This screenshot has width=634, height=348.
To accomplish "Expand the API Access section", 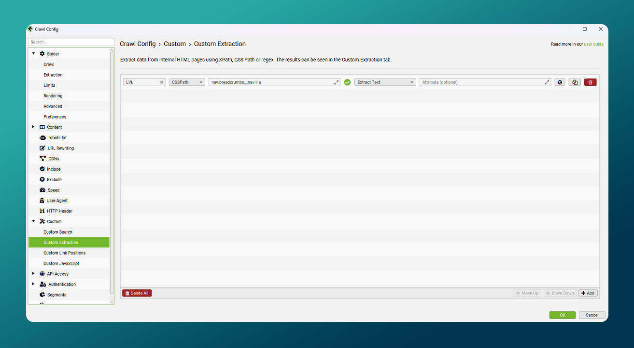I will click(33, 274).
